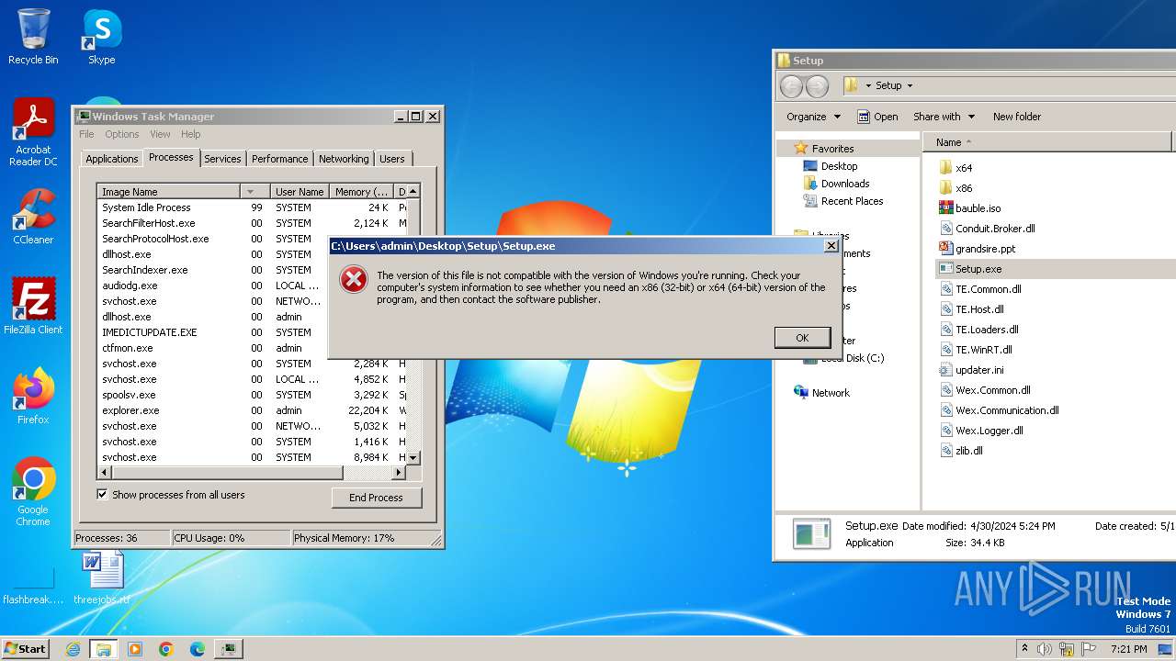Switch to the Performance tab
Image resolution: width=1176 pixels, height=661 pixels.
click(279, 159)
